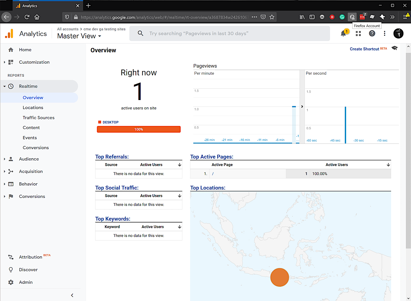Go back to the previous page
Image resolution: width=411 pixels, height=301 pixels.
pos(6,17)
